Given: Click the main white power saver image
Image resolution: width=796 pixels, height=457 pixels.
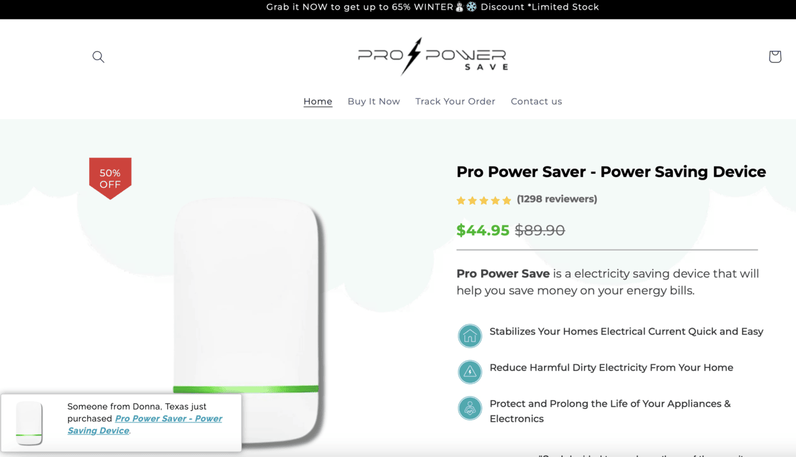Looking at the screenshot, I should [247, 308].
